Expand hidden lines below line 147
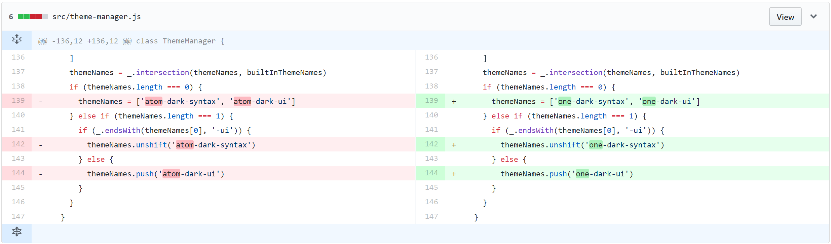Image resolution: width=831 pixels, height=244 pixels. pyautogui.click(x=16, y=232)
